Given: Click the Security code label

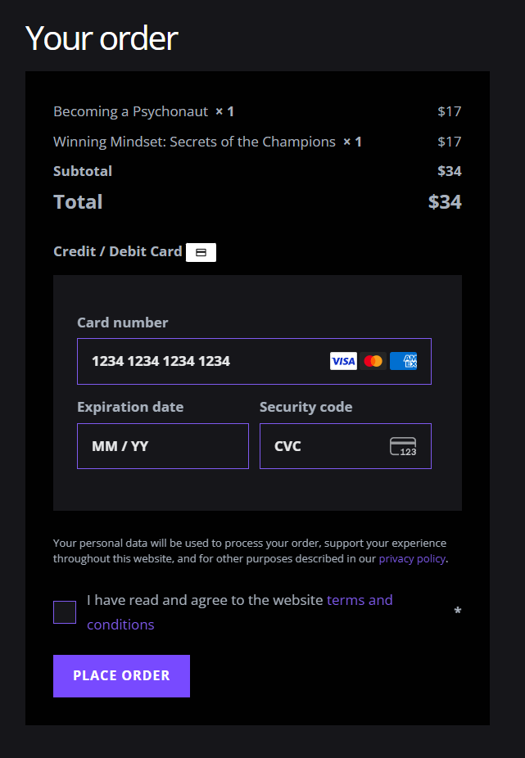Looking at the screenshot, I should (x=305, y=407).
